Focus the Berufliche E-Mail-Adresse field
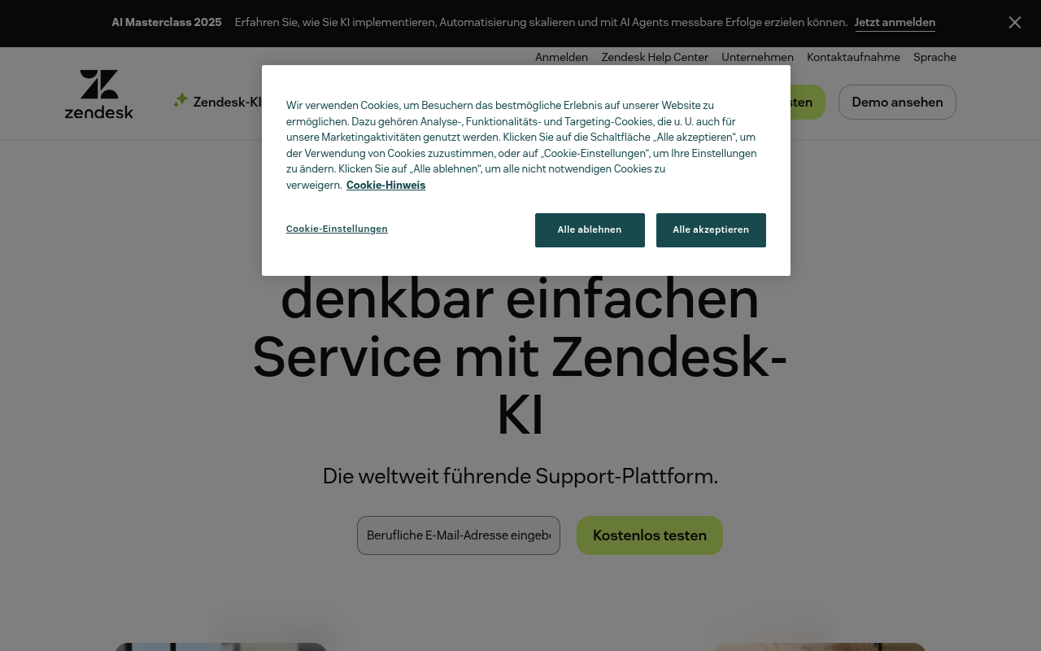 click(x=459, y=535)
